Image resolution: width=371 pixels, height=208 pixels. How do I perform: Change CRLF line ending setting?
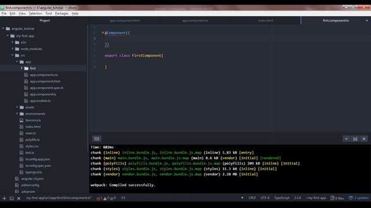click(252, 198)
